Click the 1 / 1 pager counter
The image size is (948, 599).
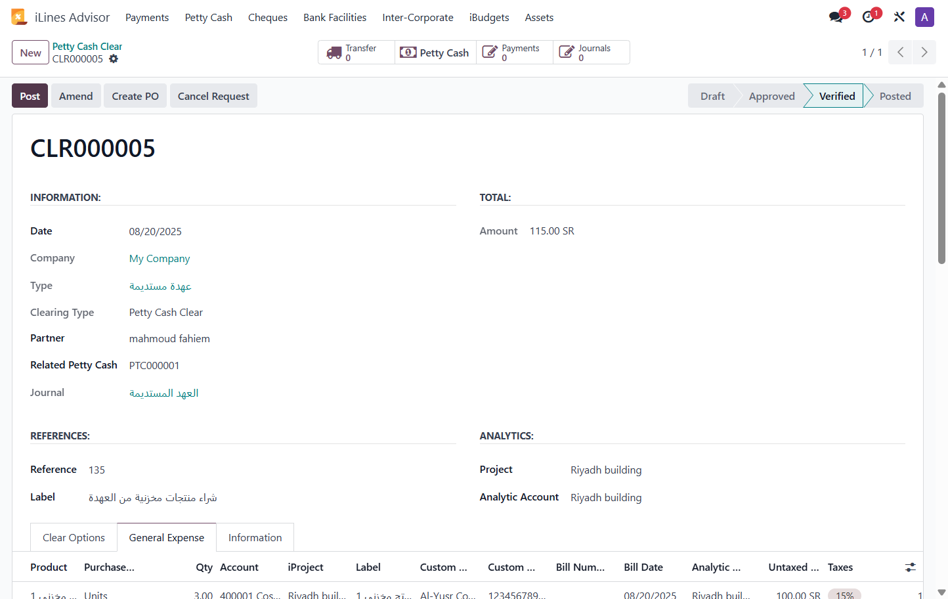pos(872,53)
